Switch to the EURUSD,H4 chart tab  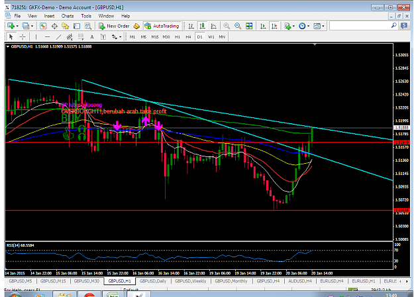332,281
